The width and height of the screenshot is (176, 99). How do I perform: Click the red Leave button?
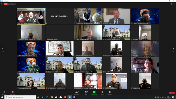[172, 93]
